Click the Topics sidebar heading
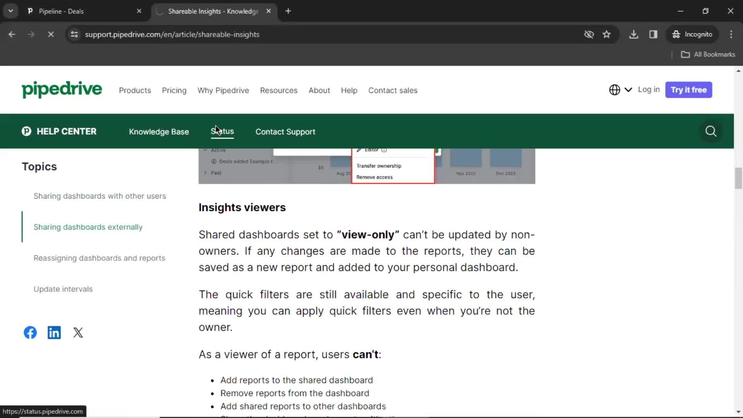Viewport: 743px width, 418px height. [x=39, y=166]
